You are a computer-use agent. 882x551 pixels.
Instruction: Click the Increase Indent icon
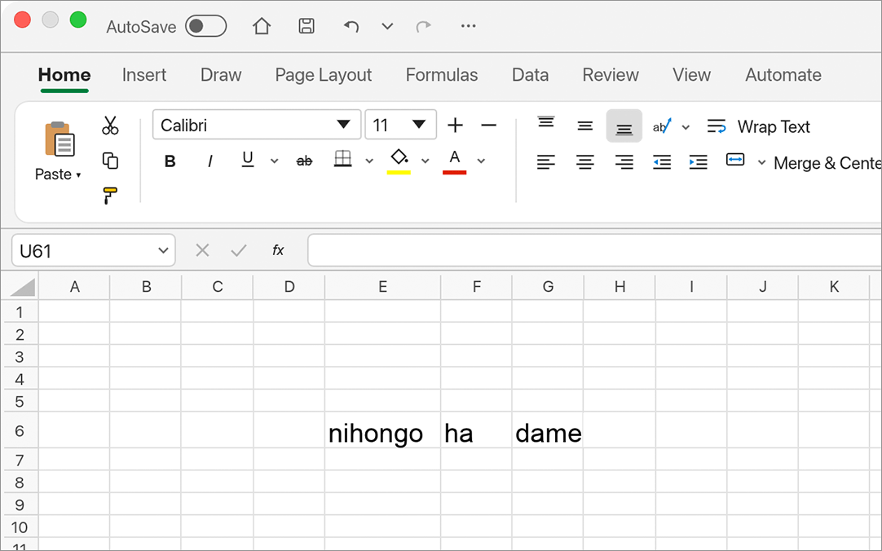coord(698,162)
